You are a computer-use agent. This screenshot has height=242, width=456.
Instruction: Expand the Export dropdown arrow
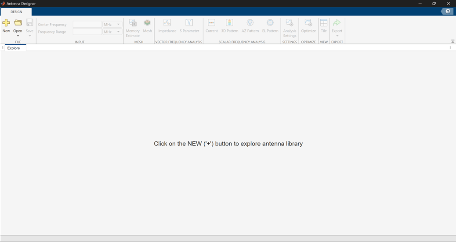coord(337,36)
